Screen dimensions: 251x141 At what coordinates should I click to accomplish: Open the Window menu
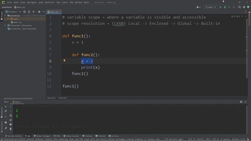(78, 2)
